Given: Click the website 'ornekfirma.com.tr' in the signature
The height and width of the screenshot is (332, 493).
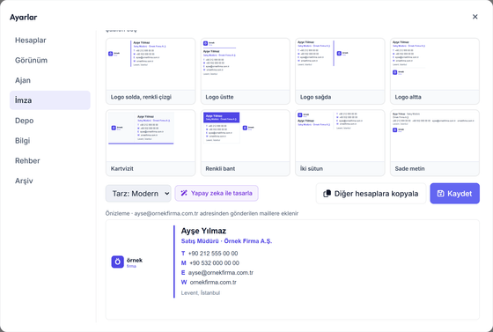Looking at the screenshot, I should coord(213,282).
